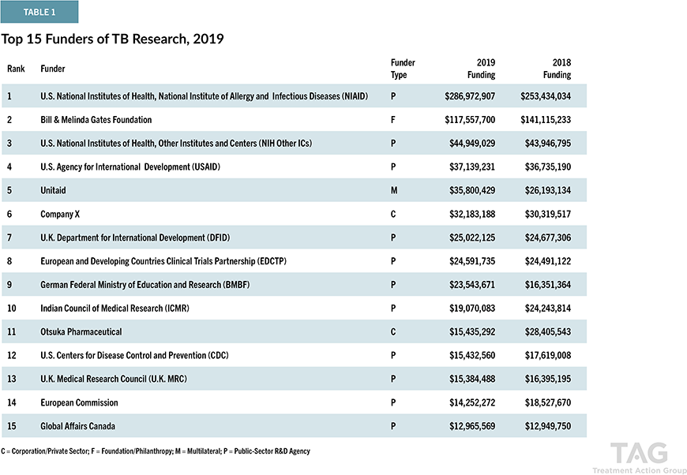
Task: Click the value $253,434,034
Action: 546,96
